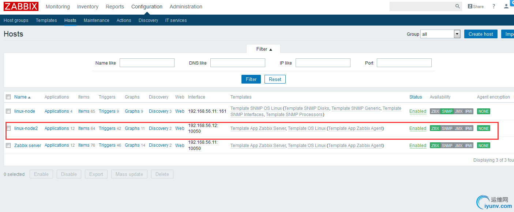Go to Maintenance submenu
514x212 pixels.
[x=97, y=20]
